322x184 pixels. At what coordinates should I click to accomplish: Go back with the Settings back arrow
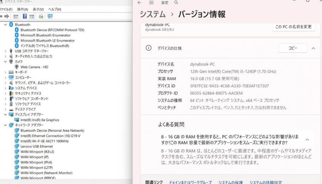pos(140,3)
